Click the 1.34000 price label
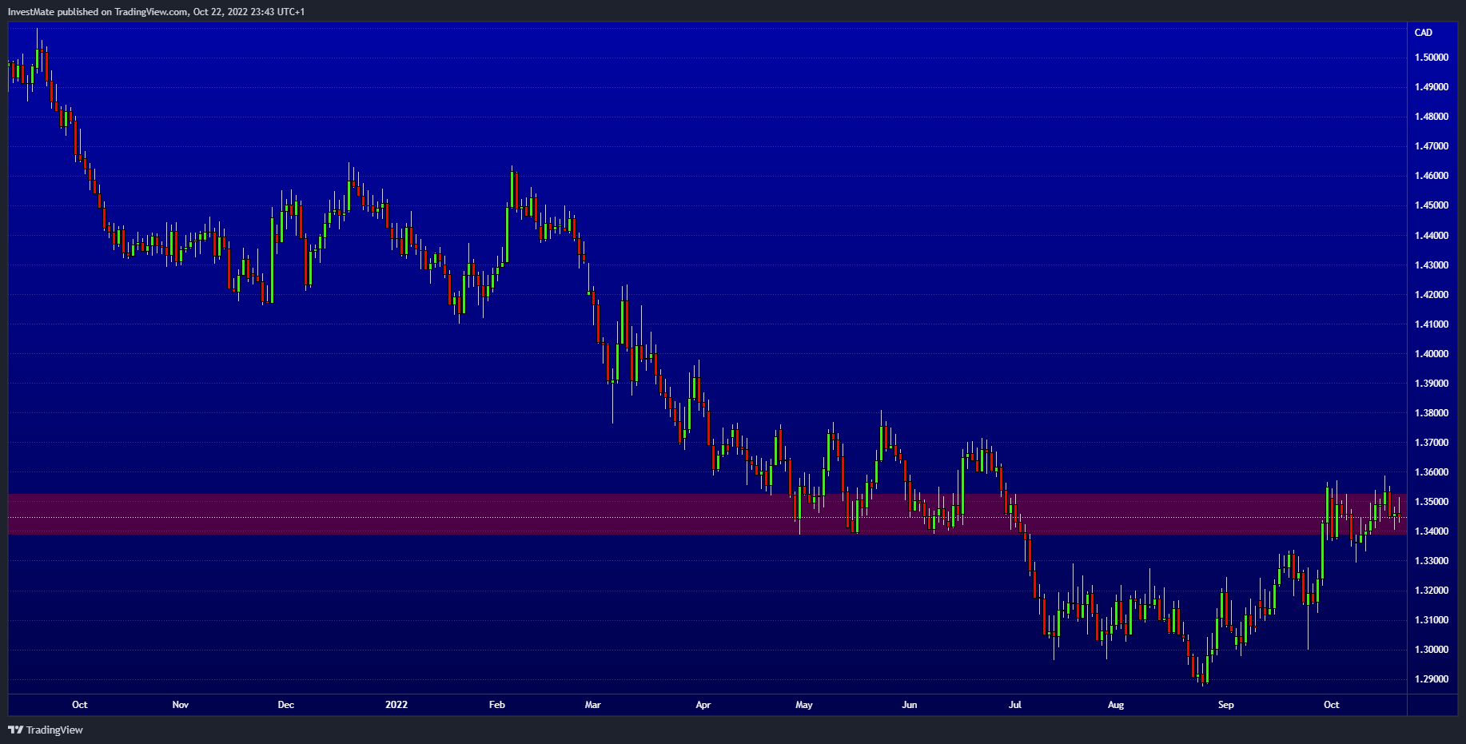 1432,531
